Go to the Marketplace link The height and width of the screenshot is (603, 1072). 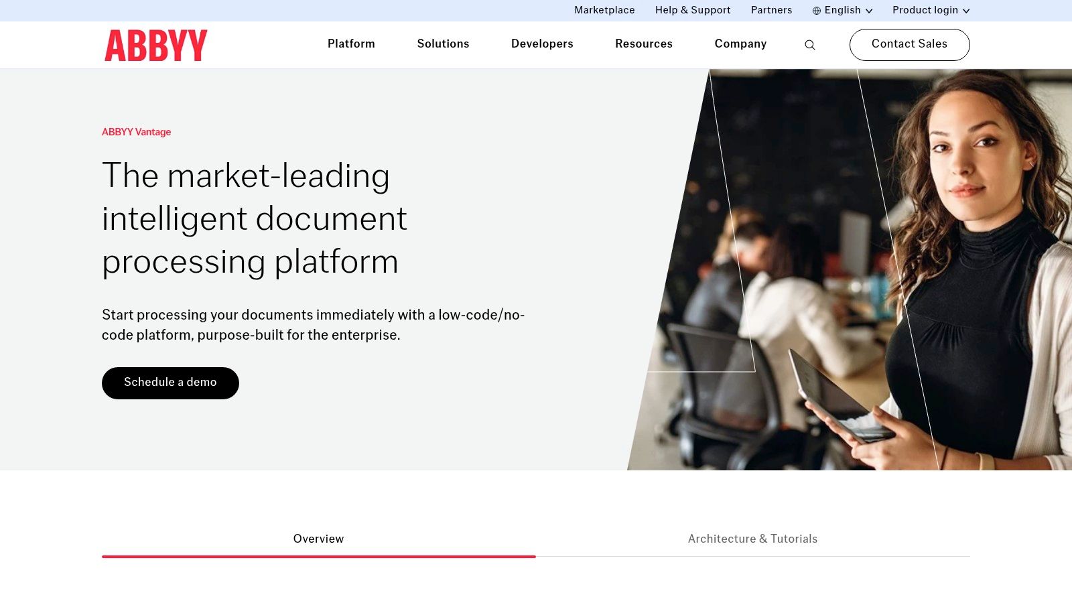(x=604, y=10)
